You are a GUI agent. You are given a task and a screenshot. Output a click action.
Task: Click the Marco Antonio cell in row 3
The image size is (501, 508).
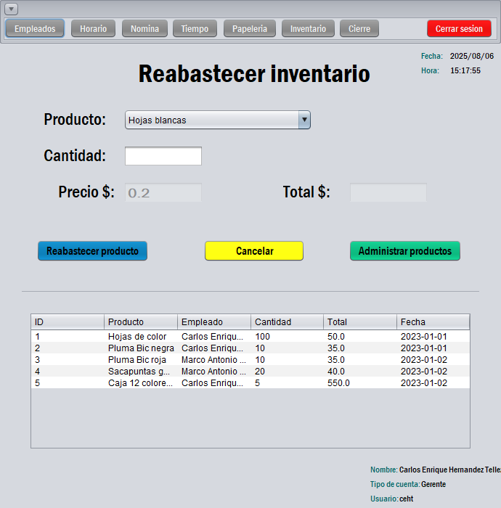point(214,360)
